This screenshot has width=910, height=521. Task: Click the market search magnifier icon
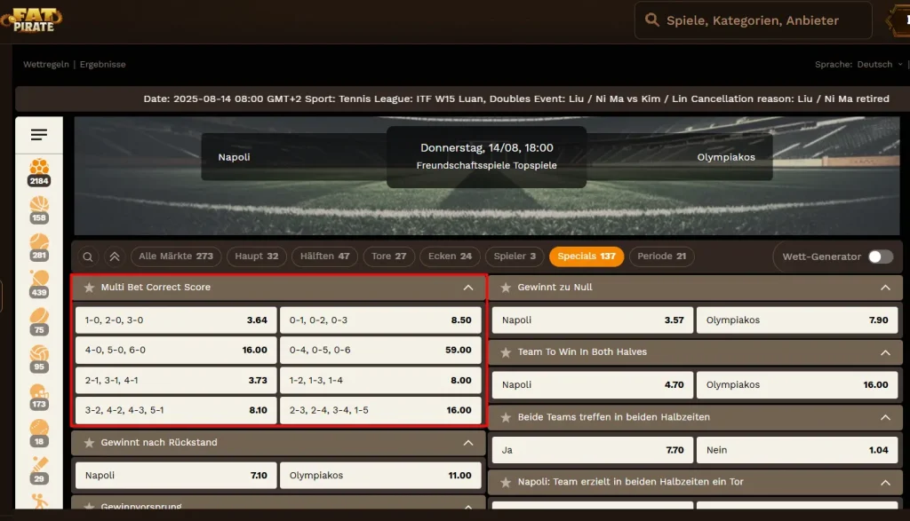click(x=88, y=257)
